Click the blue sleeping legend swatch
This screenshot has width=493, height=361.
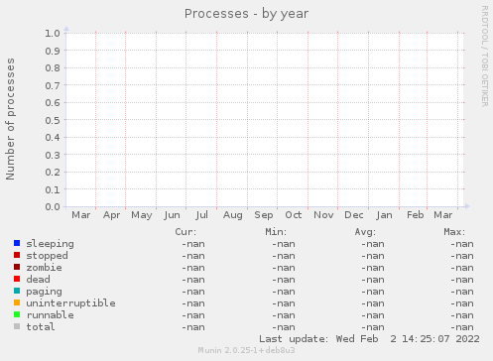17,243
